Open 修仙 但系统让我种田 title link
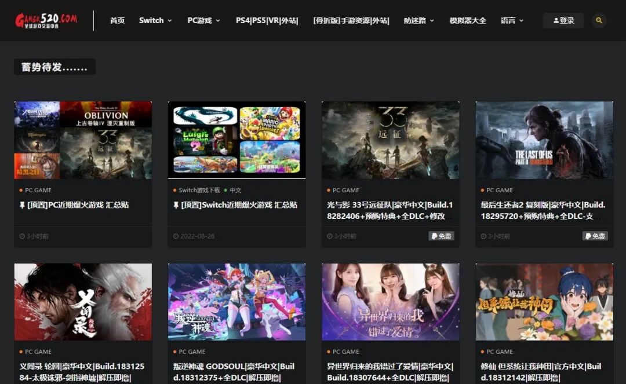 [541, 372]
